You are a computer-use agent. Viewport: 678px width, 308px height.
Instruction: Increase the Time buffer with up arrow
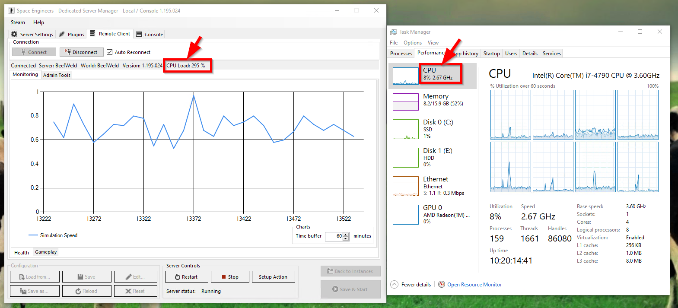[346, 235]
